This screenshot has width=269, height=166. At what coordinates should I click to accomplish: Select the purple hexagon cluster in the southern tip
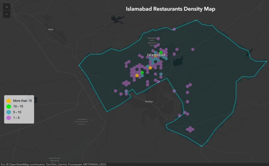[x=190, y=129]
